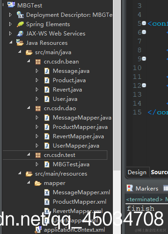Expand the Message.java tree node
Image resolution: width=168 pixels, height=234 pixels.
click(x=37, y=71)
